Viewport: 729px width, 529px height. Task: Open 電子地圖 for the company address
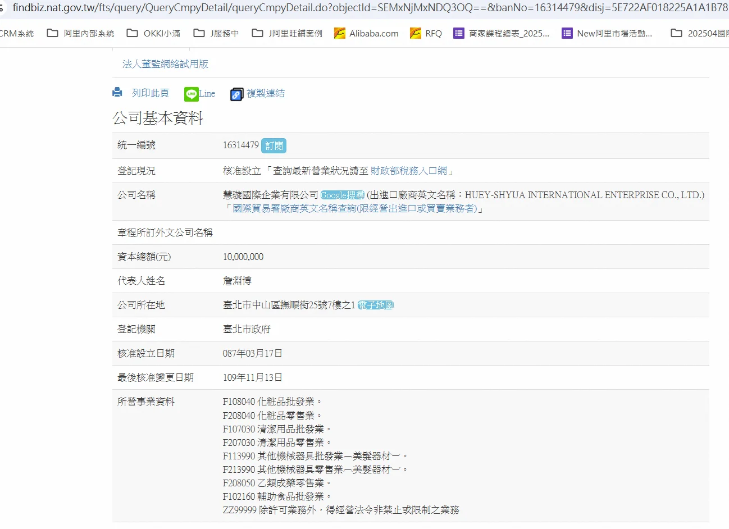[x=376, y=305]
